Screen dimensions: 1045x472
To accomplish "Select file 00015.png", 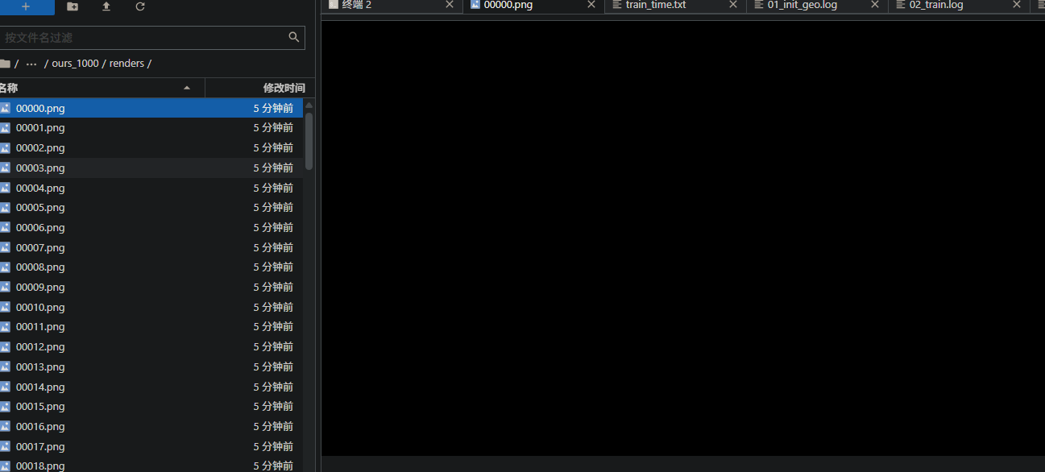I will 151,407.
